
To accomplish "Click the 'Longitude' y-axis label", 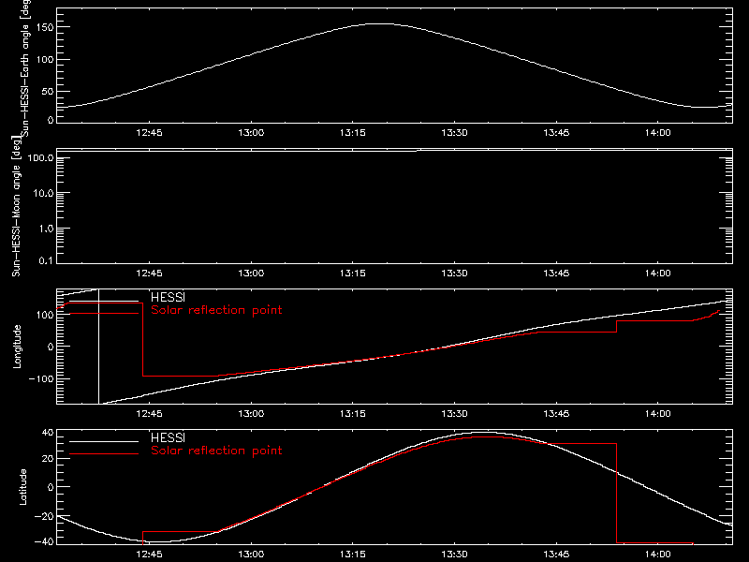I will click(x=17, y=347).
